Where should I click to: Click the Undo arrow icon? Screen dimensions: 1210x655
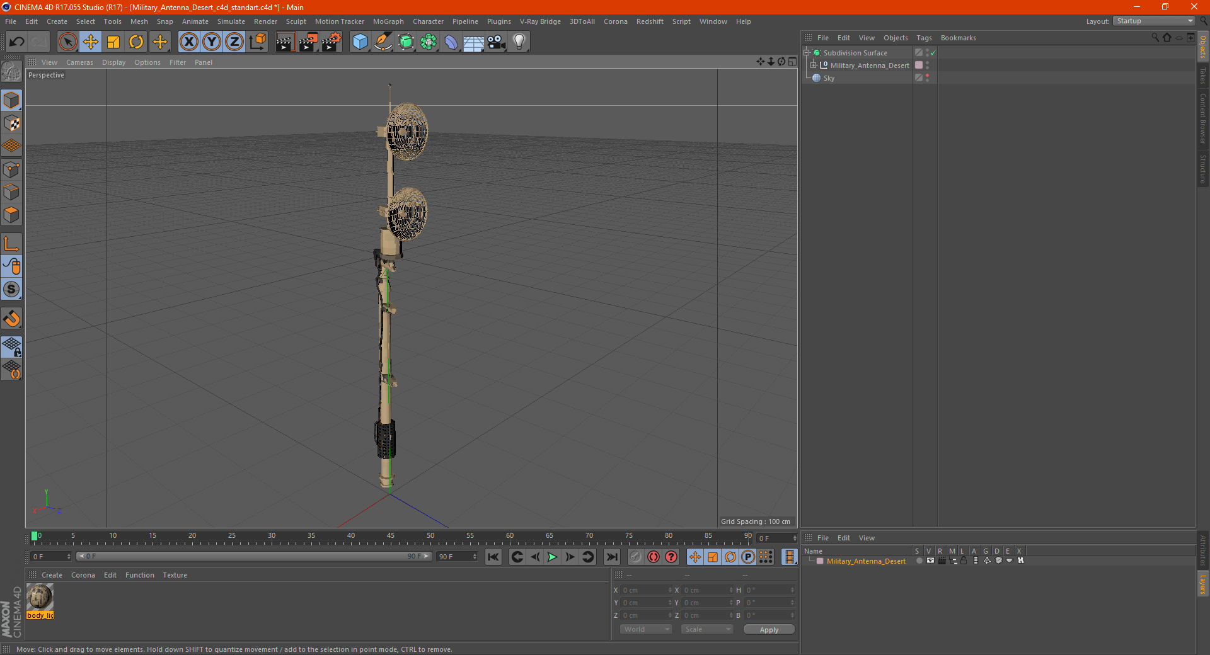pos(16,42)
